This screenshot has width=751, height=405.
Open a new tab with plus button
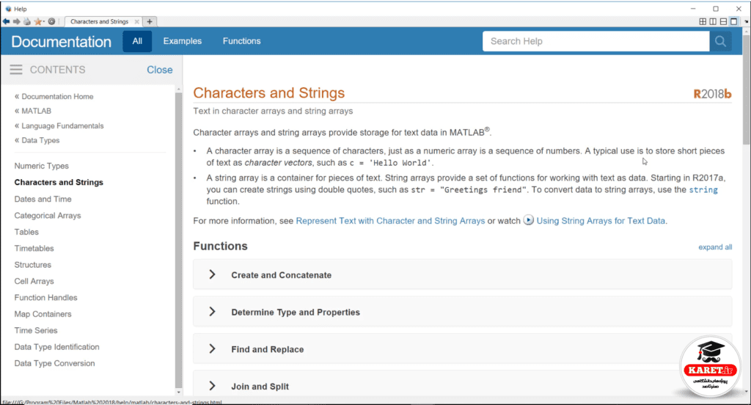coord(150,21)
